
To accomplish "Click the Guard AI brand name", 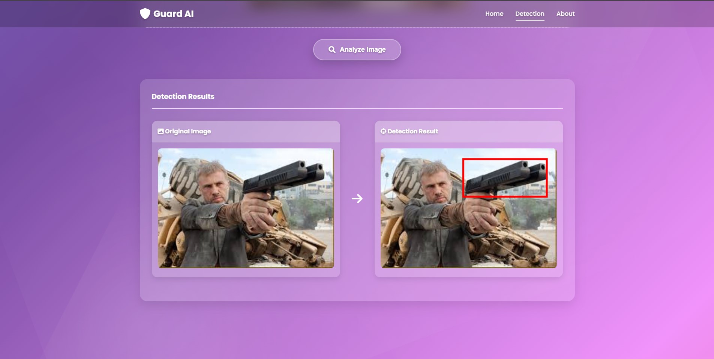I will [x=173, y=14].
